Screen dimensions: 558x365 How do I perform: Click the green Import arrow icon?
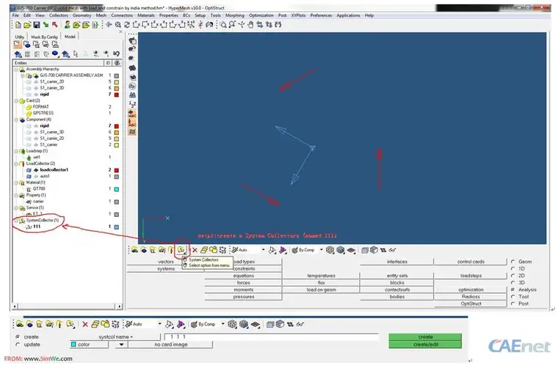pyautogui.click(x=46, y=25)
